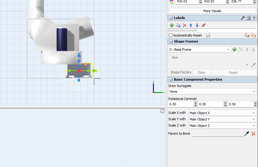Click the duplicate label icon
This screenshot has width=258, height=167.
[x=178, y=25]
